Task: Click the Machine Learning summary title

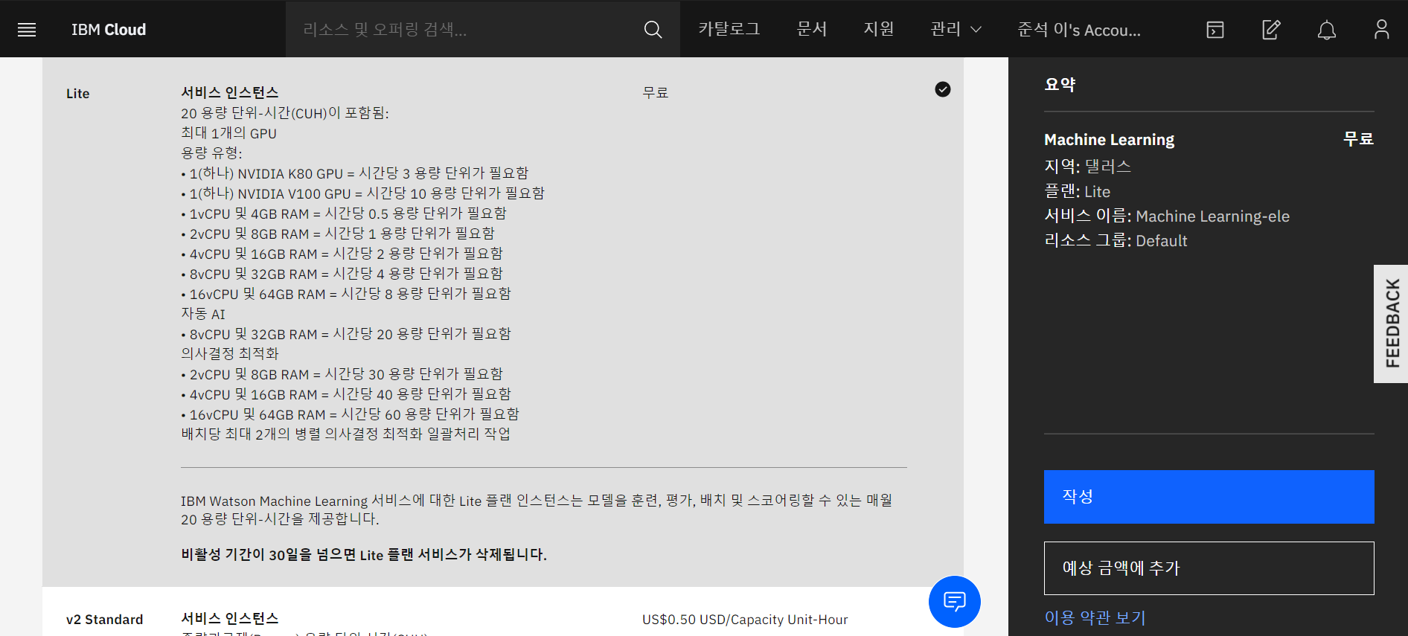Action: 1109,139
